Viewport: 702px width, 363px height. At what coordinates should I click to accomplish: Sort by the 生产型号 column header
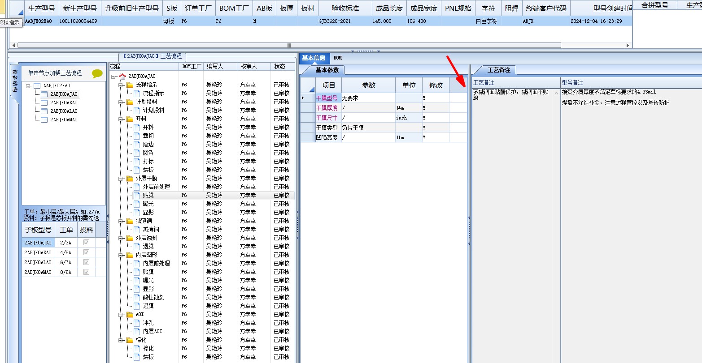coord(41,9)
